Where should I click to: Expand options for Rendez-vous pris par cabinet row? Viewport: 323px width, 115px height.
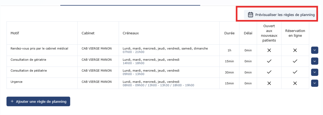tap(315, 50)
